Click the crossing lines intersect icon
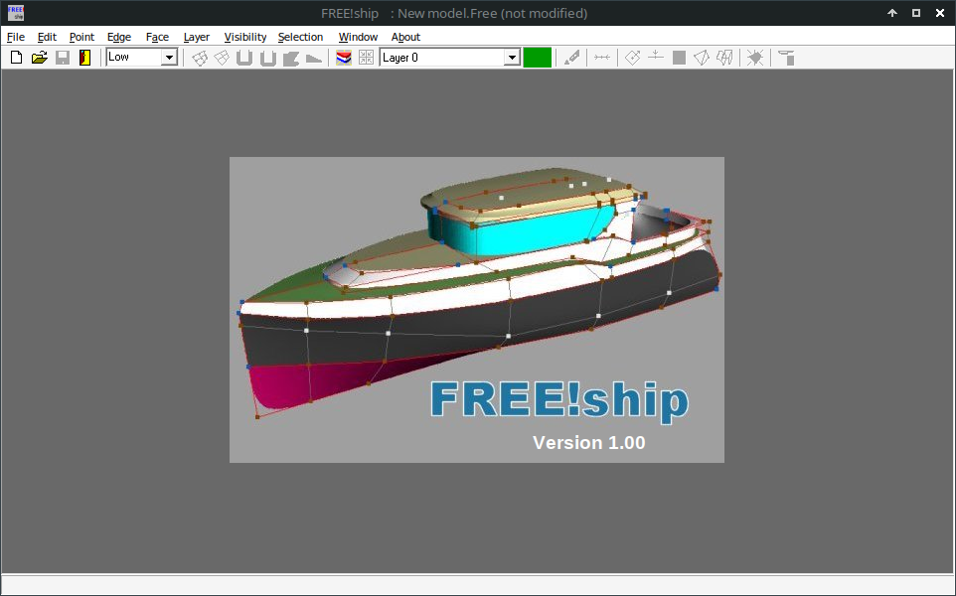The height and width of the screenshot is (596, 956). coord(656,58)
